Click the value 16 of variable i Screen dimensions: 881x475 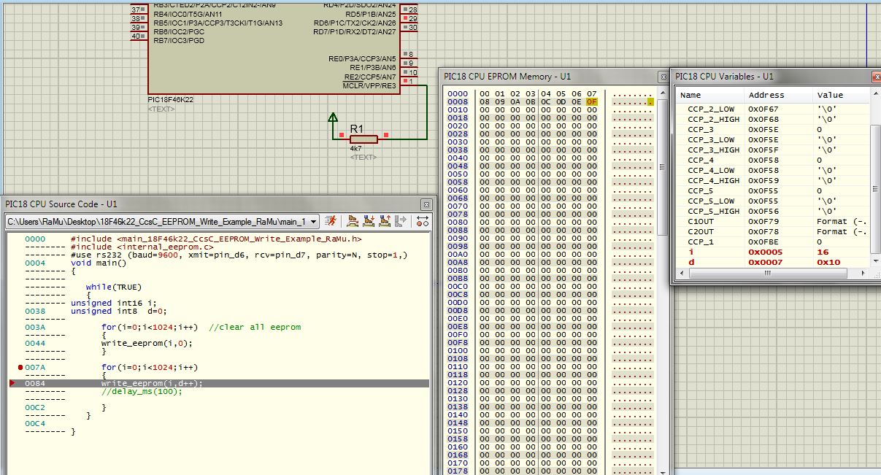point(822,252)
